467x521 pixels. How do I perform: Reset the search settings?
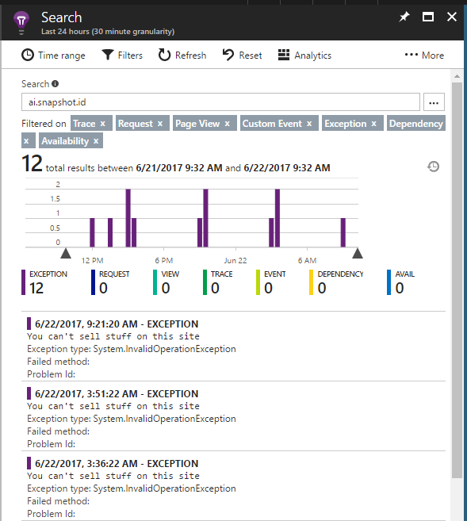coord(242,56)
